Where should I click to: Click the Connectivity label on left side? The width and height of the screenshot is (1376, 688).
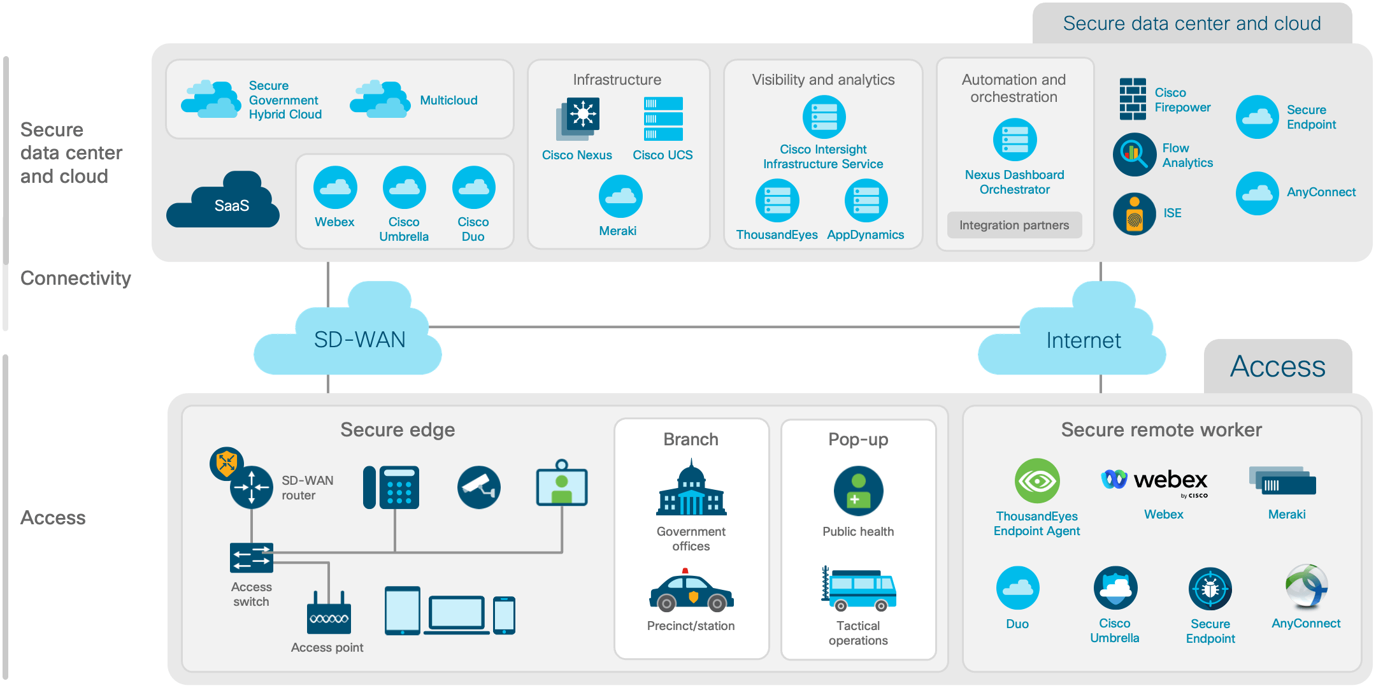pyautogui.click(x=76, y=278)
